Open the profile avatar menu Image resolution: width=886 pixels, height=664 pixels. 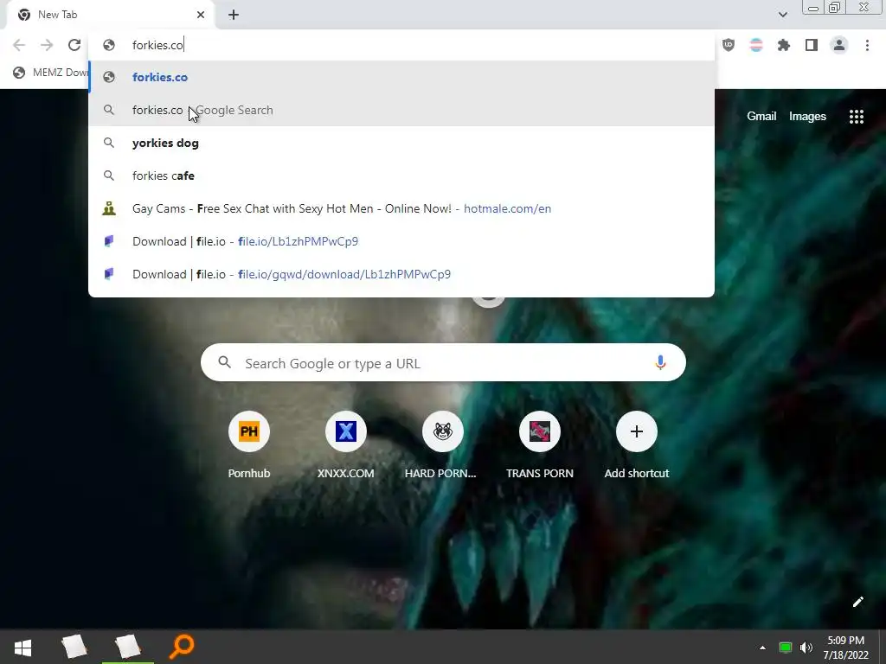pos(839,45)
